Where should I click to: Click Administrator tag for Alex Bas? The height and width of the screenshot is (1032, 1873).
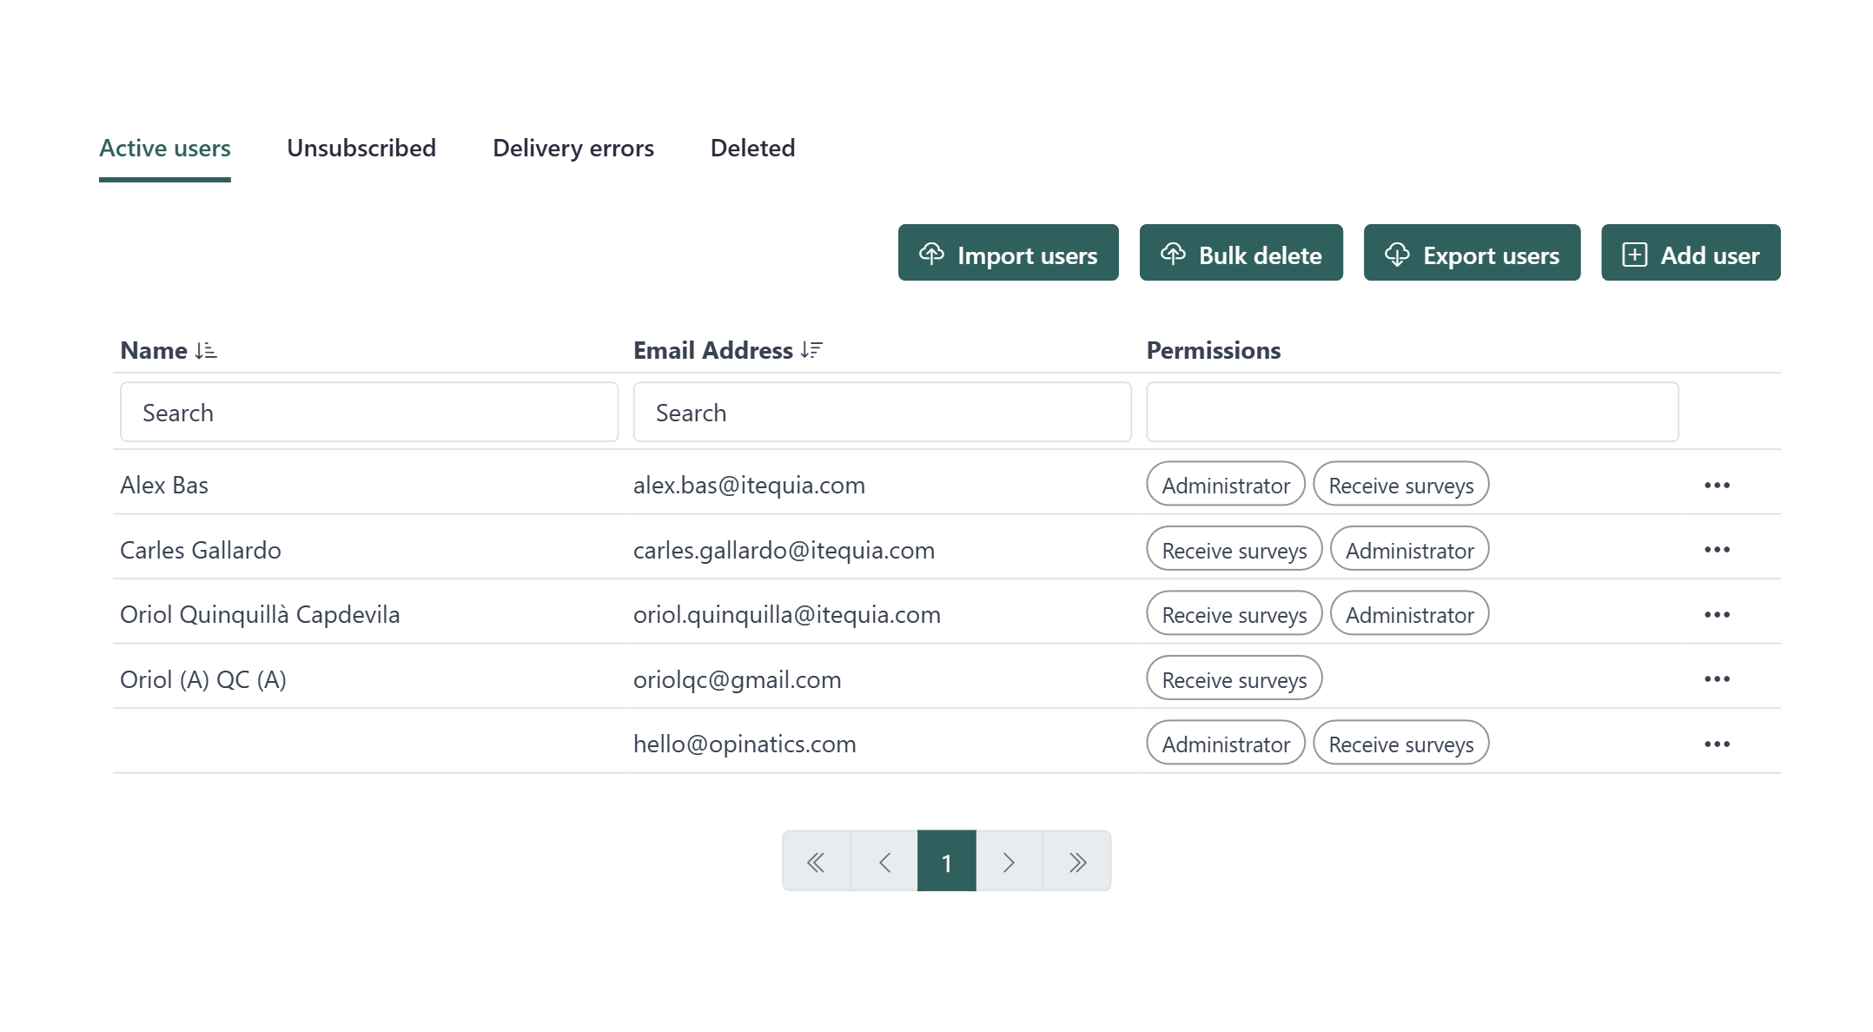coord(1226,485)
